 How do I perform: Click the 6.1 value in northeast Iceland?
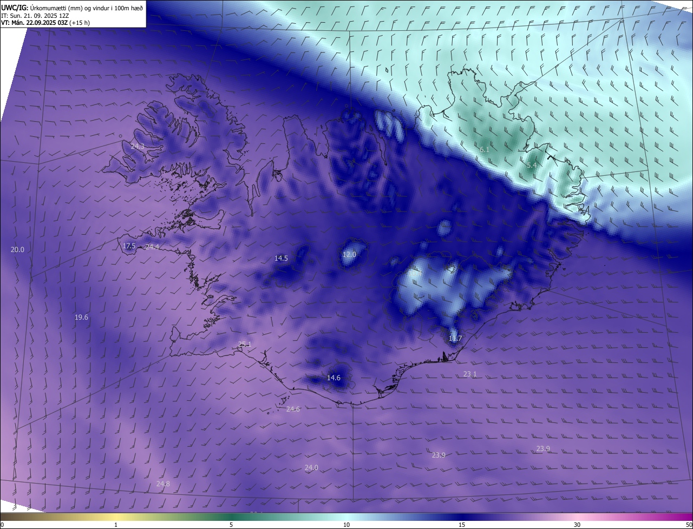pos(485,149)
